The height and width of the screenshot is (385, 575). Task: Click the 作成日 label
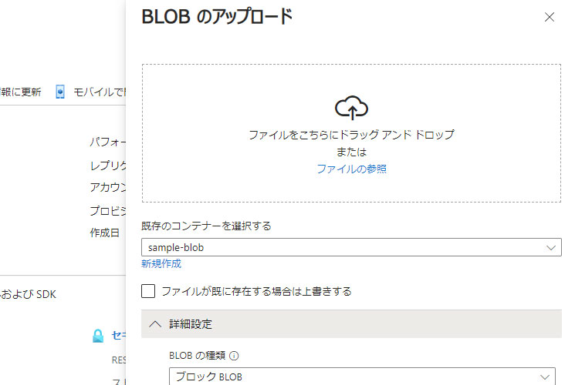pos(105,233)
